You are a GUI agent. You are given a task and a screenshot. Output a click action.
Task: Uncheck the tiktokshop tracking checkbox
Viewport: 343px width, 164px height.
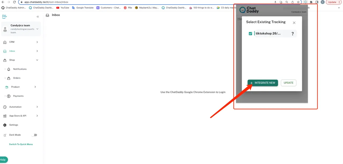(250, 34)
